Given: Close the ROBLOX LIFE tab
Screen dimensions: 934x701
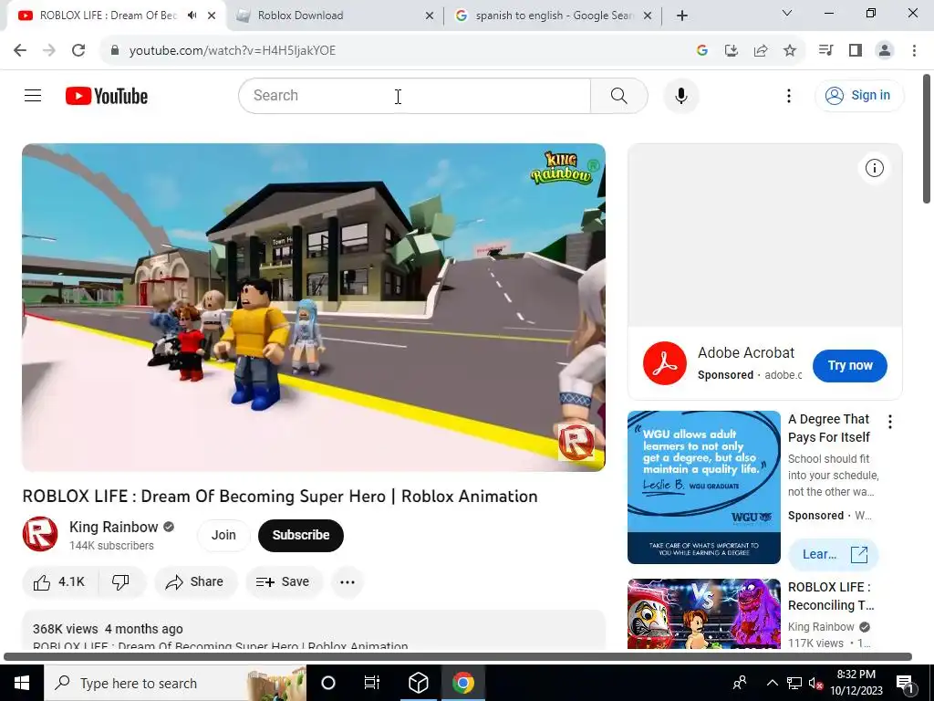Looking at the screenshot, I should coord(212,16).
